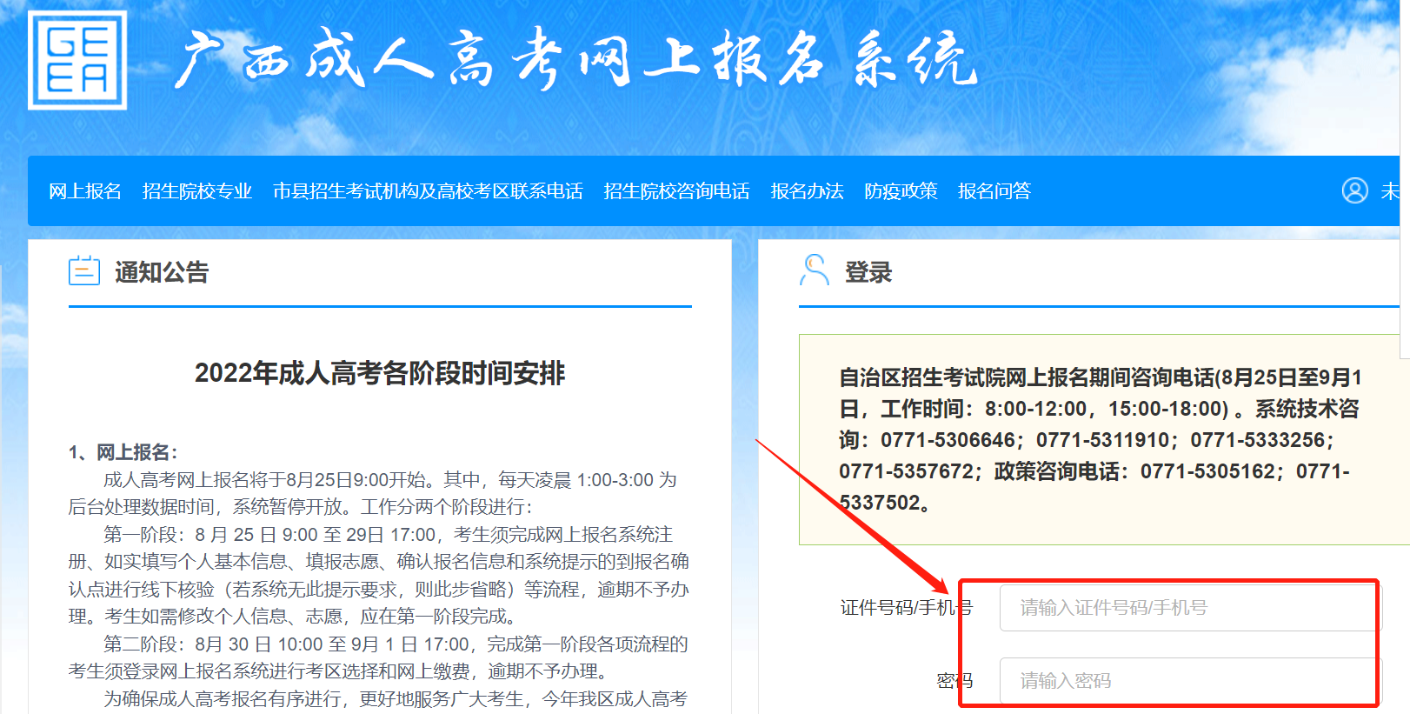The height and width of the screenshot is (714, 1410).
Task: Click the 登录 section heading
Action: pyautogui.click(x=868, y=272)
